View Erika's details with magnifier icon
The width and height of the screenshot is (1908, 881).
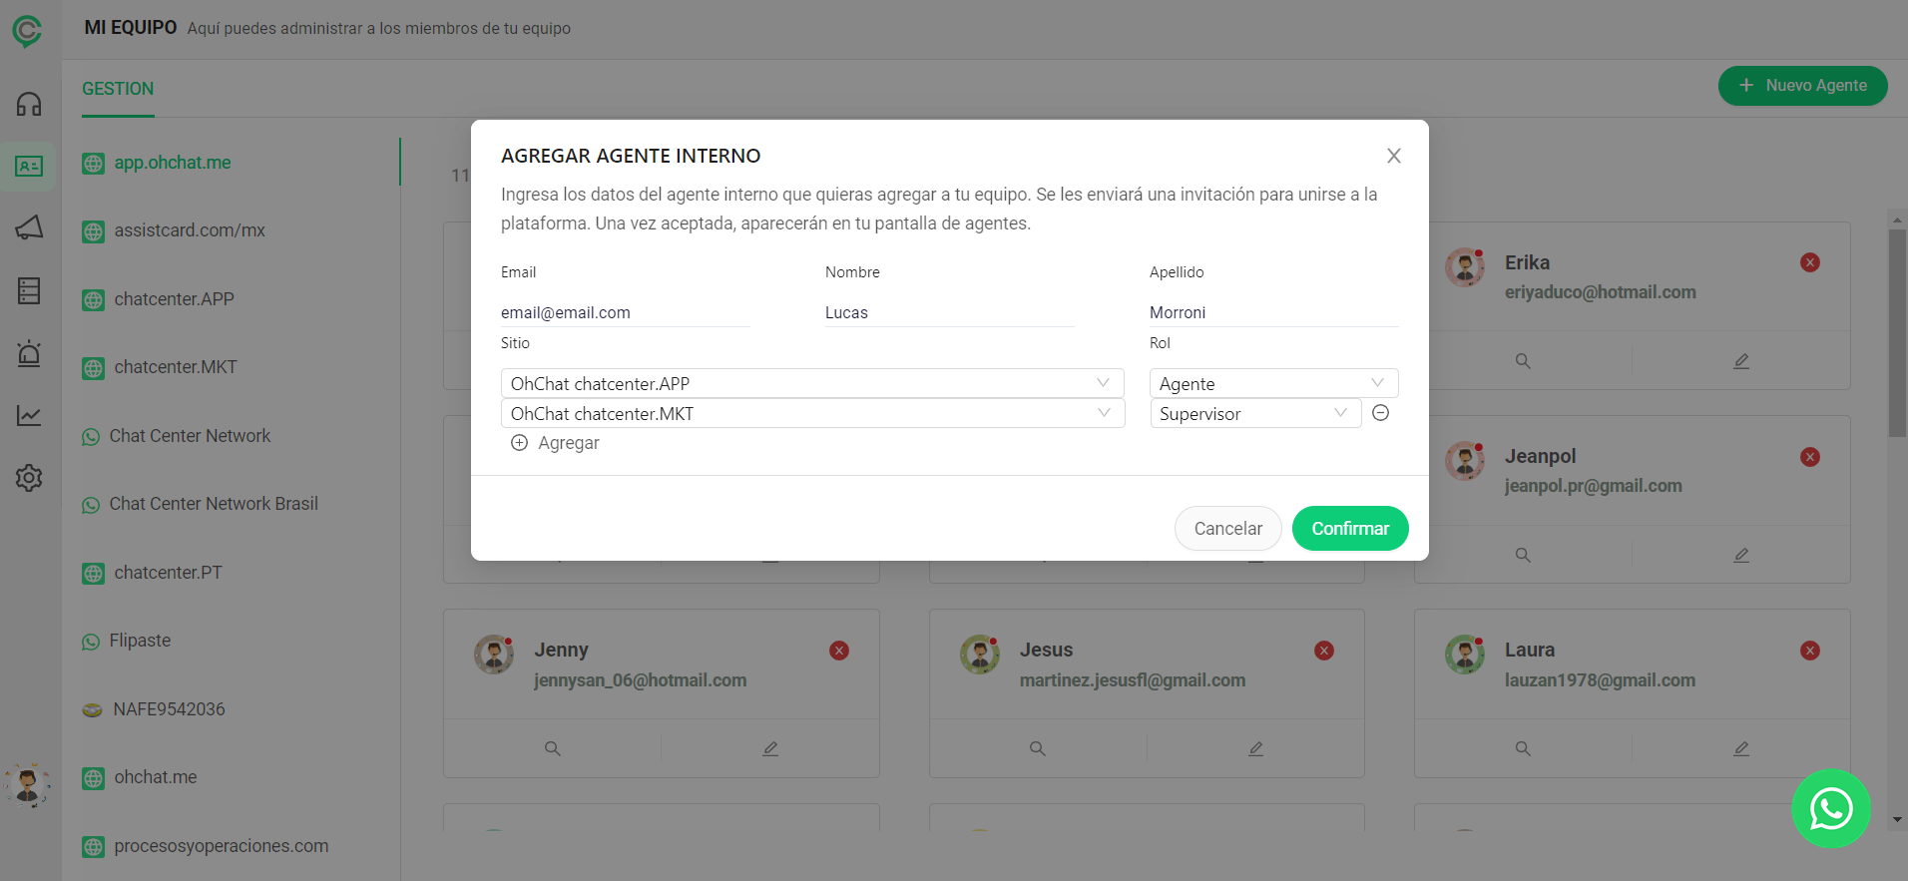pos(1523,361)
